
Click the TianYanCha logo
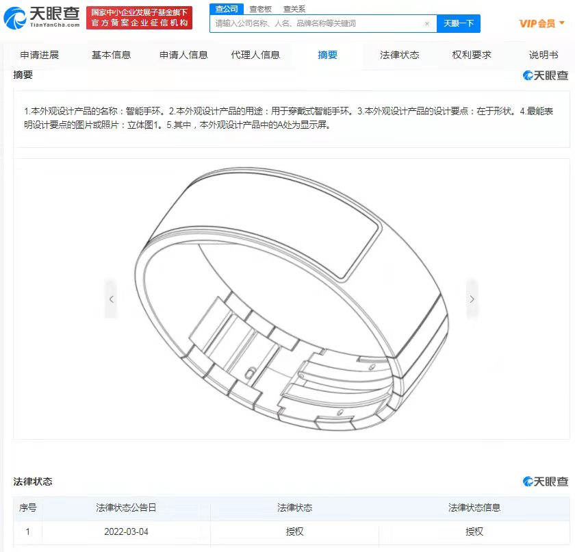(x=42, y=17)
